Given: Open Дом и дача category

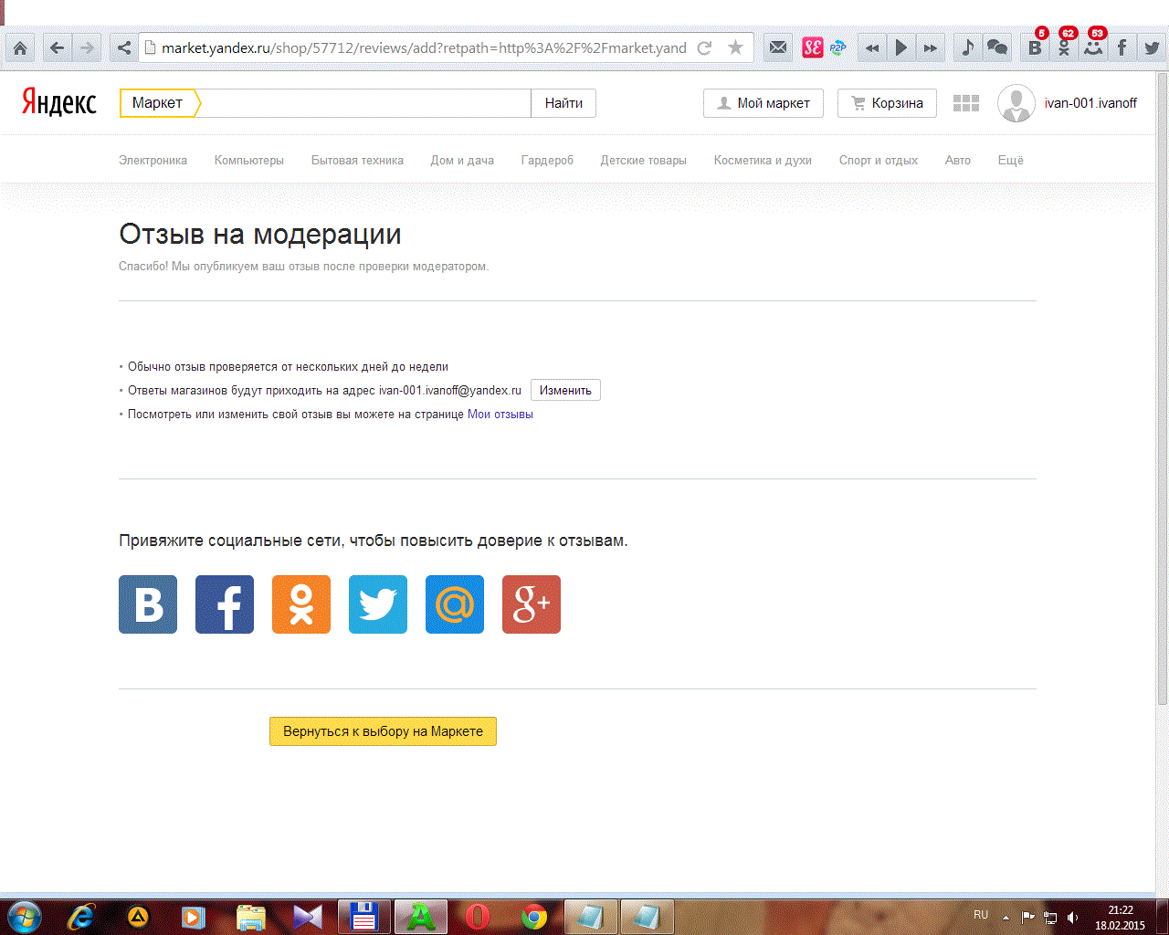Looking at the screenshot, I should coord(462,160).
